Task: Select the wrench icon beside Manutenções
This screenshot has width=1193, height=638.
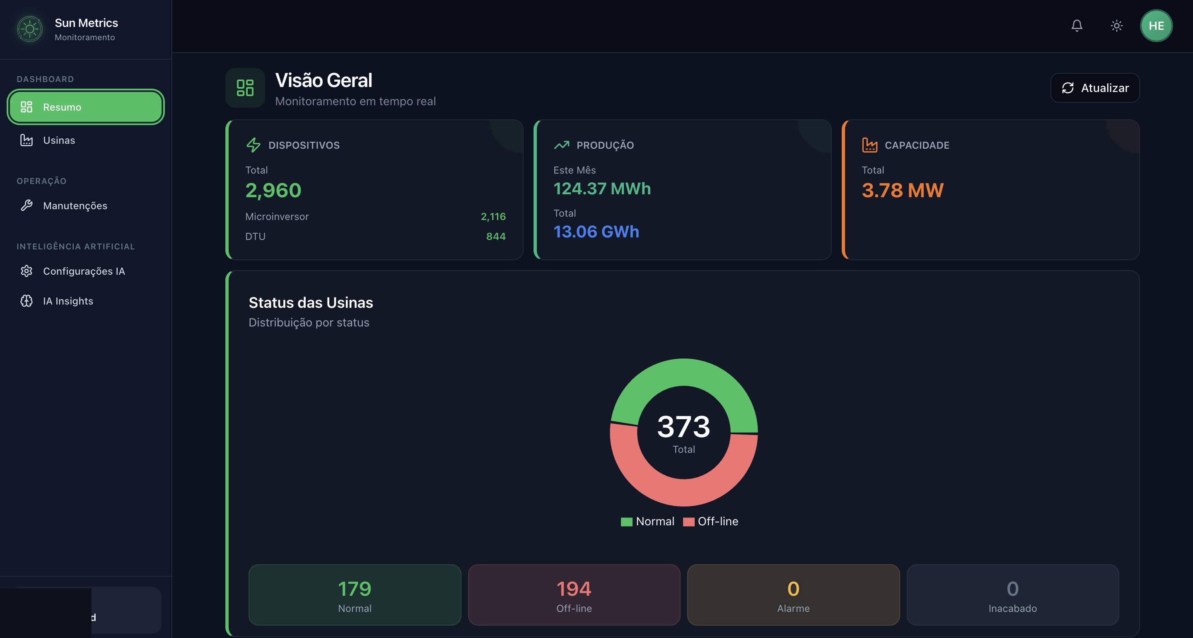Action: (x=27, y=206)
